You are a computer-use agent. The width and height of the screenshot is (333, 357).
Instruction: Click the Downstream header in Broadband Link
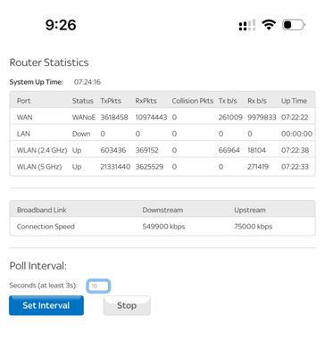coord(162,210)
